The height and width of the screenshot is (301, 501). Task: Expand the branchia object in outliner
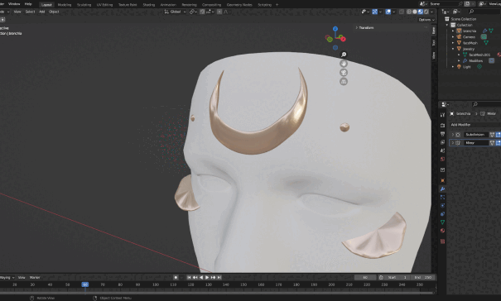453,31
